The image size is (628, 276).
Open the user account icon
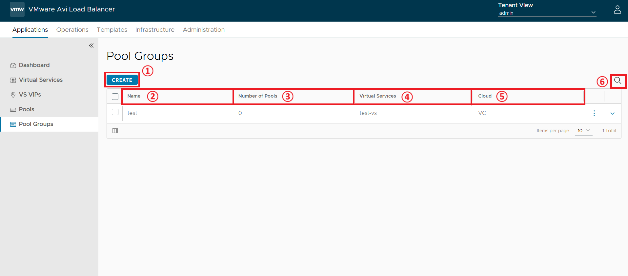(x=617, y=9)
